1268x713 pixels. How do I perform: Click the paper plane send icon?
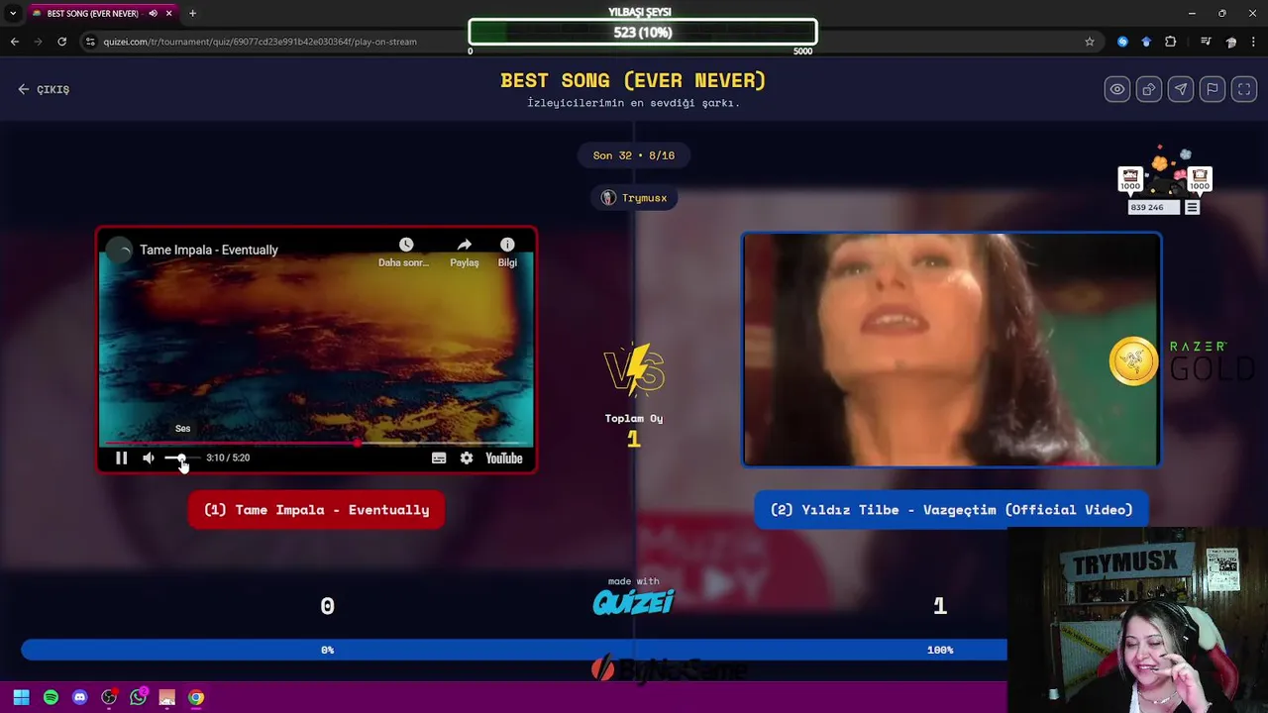click(x=1181, y=89)
